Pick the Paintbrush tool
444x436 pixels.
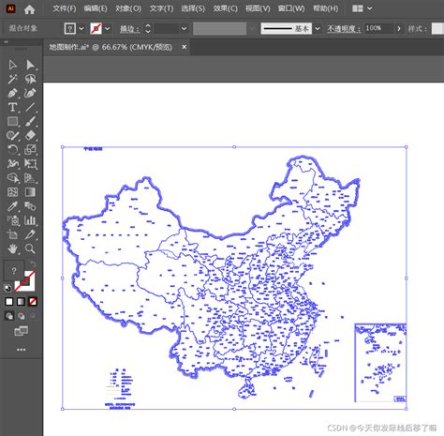click(30, 121)
